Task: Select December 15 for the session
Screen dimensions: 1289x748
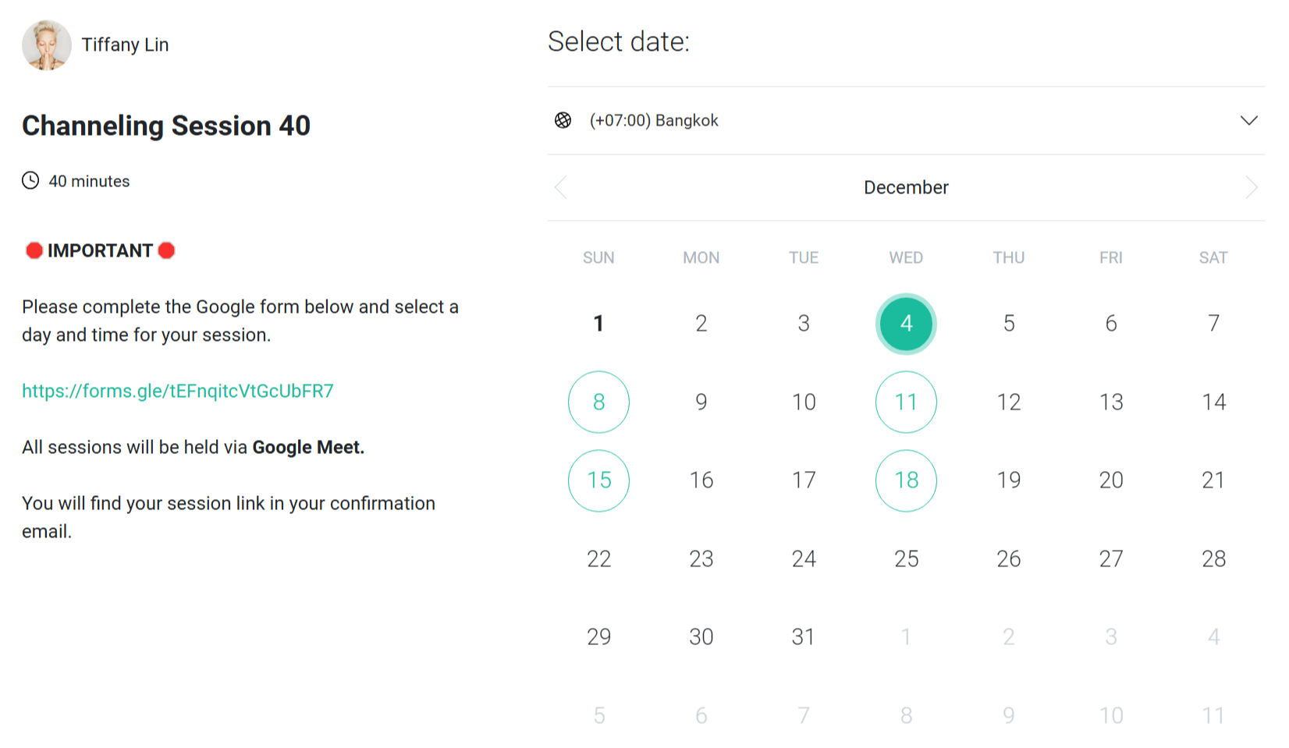Action: (x=598, y=480)
